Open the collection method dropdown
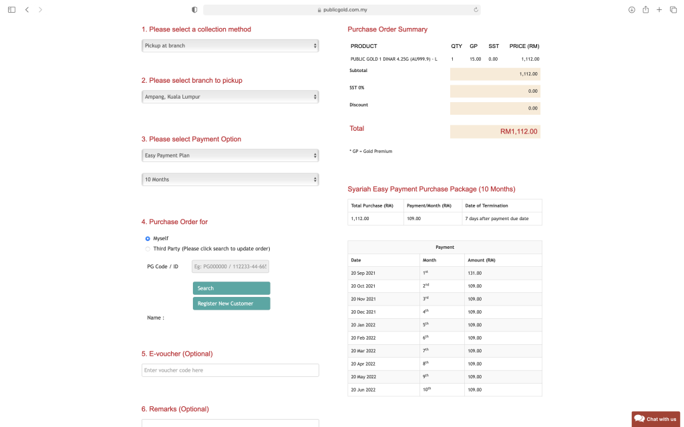Screen dimensions: 684x427 pyautogui.click(x=230, y=46)
